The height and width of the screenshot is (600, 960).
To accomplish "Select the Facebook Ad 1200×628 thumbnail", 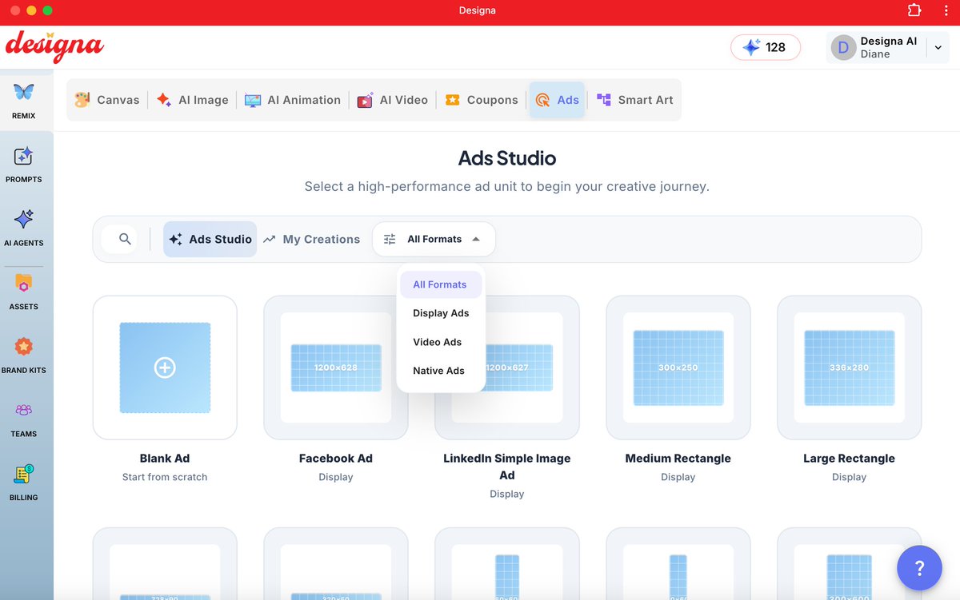I will point(336,368).
